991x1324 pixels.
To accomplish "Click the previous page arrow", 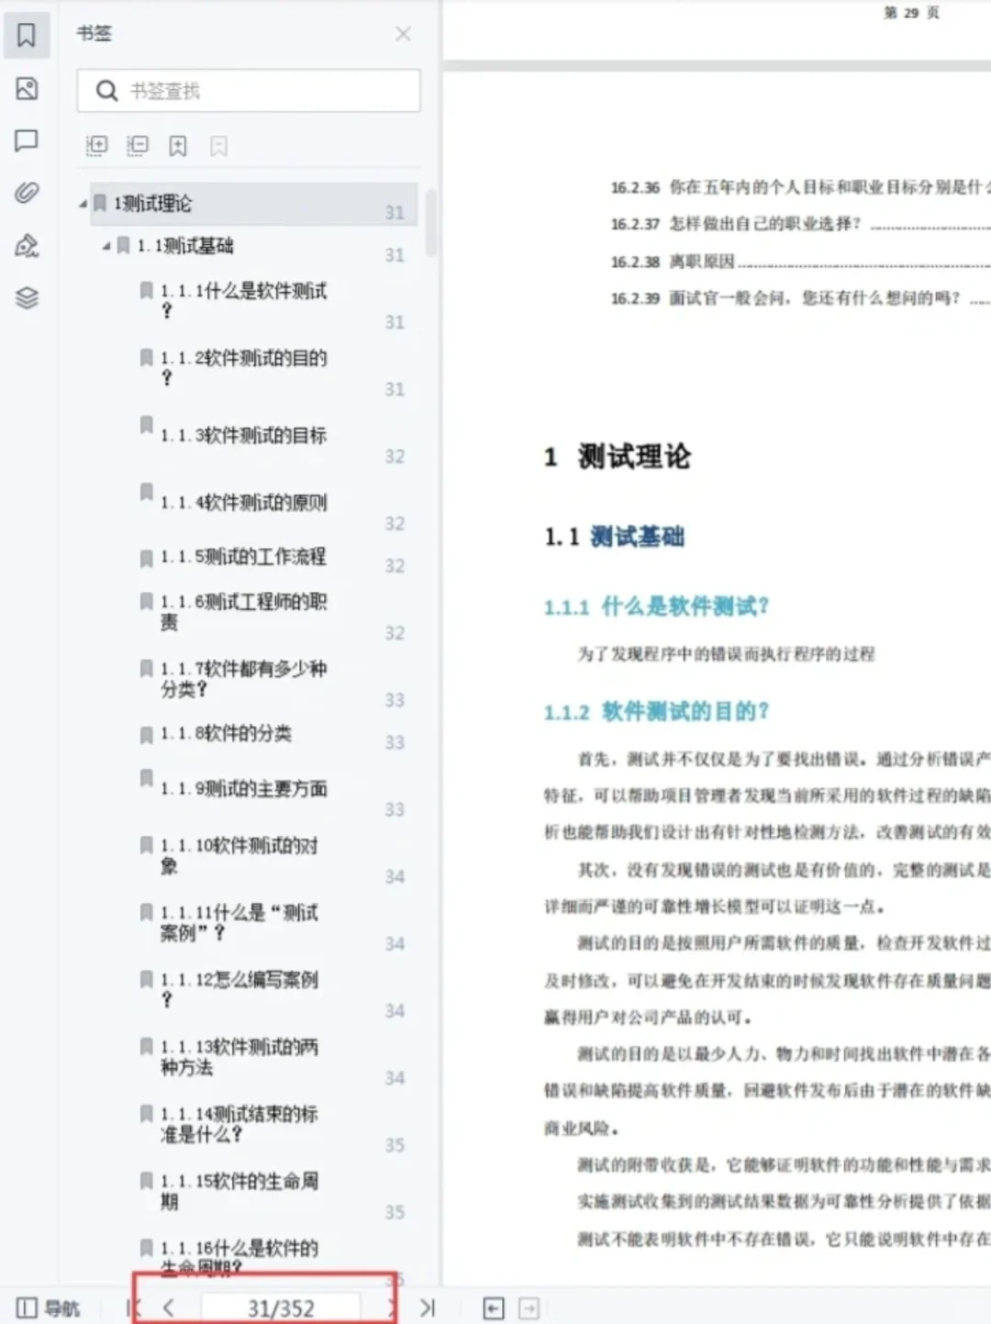I will (168, 1307).
